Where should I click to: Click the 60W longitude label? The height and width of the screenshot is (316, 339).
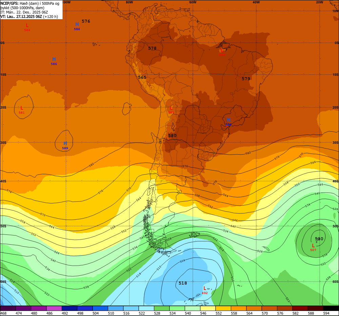tap(193, 2)
